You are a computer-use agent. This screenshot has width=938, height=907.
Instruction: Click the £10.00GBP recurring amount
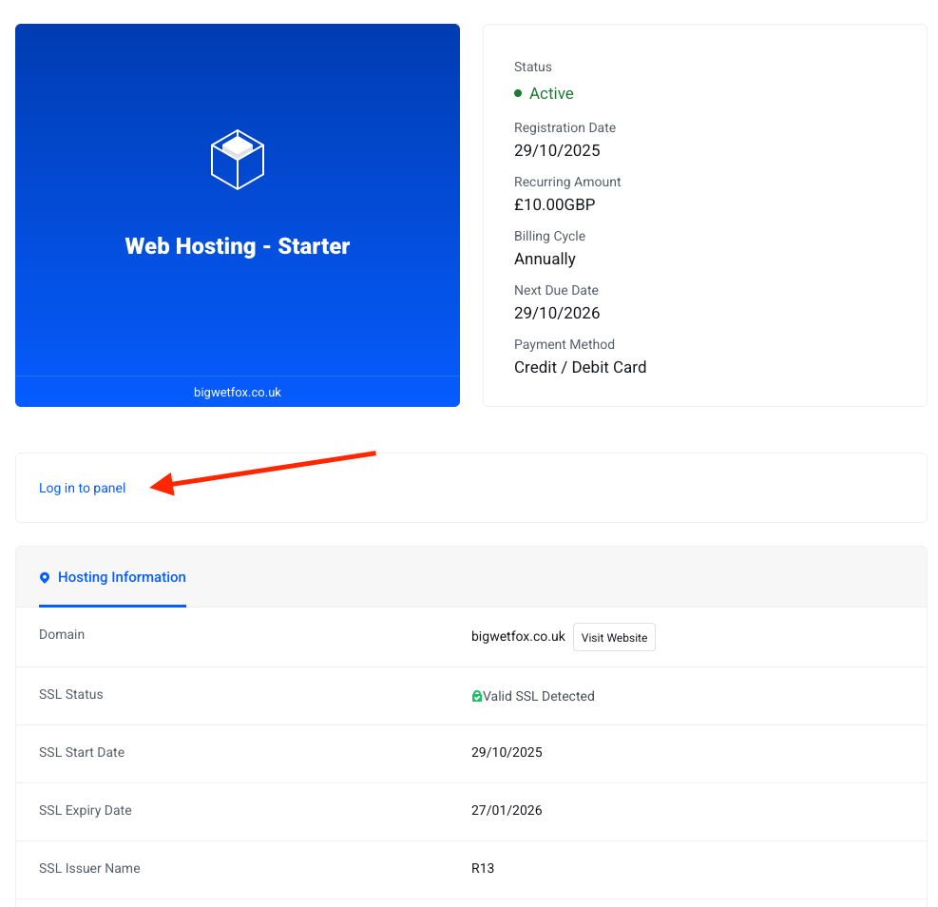coord(554,204)
